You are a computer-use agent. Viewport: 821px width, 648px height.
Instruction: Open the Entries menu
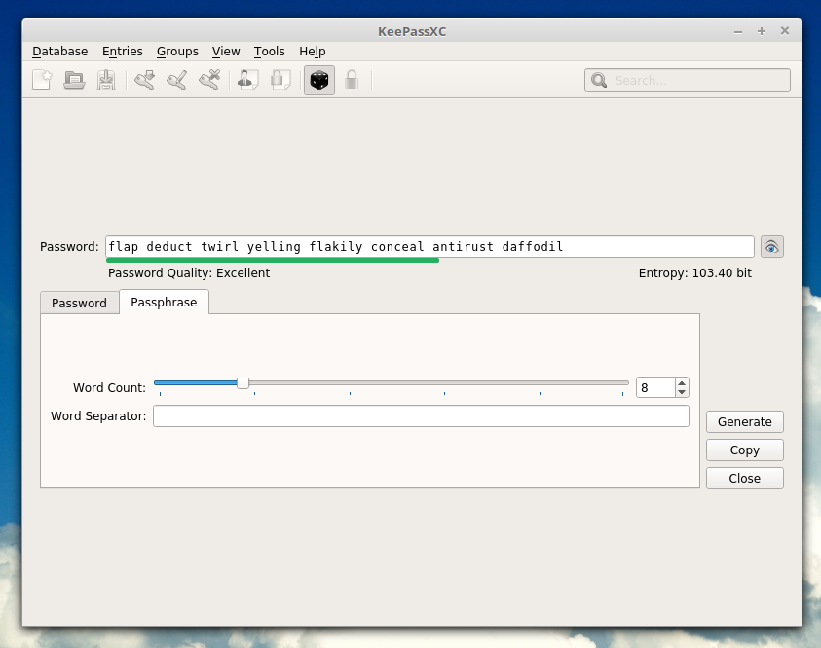(x=123, y=52)
